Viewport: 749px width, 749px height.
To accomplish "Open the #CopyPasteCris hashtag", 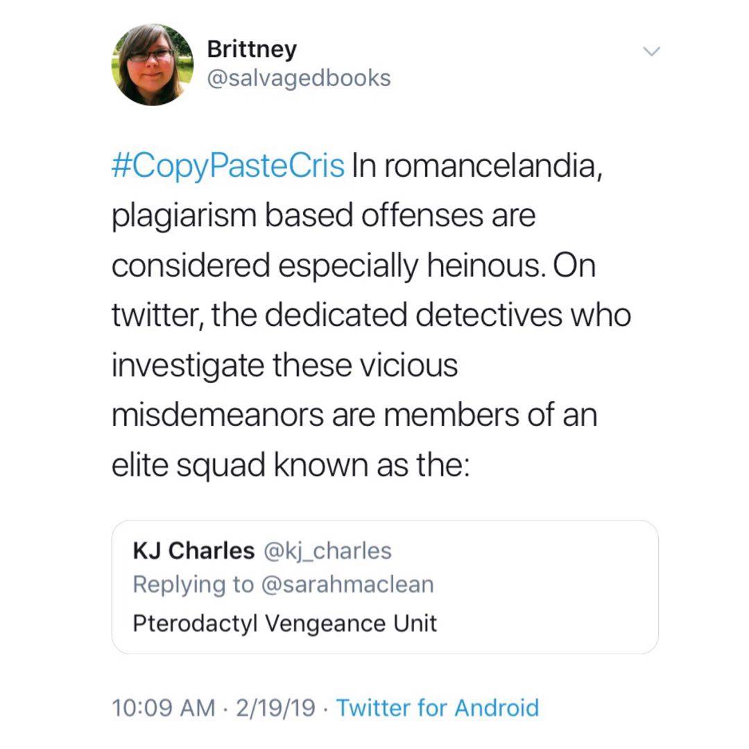I will (x=227, y=166).
